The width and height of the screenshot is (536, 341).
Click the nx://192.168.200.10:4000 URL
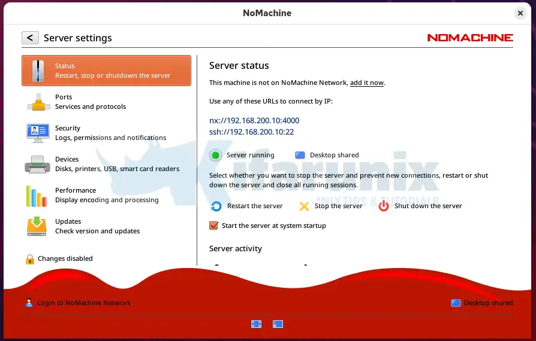tap(254, 121)
